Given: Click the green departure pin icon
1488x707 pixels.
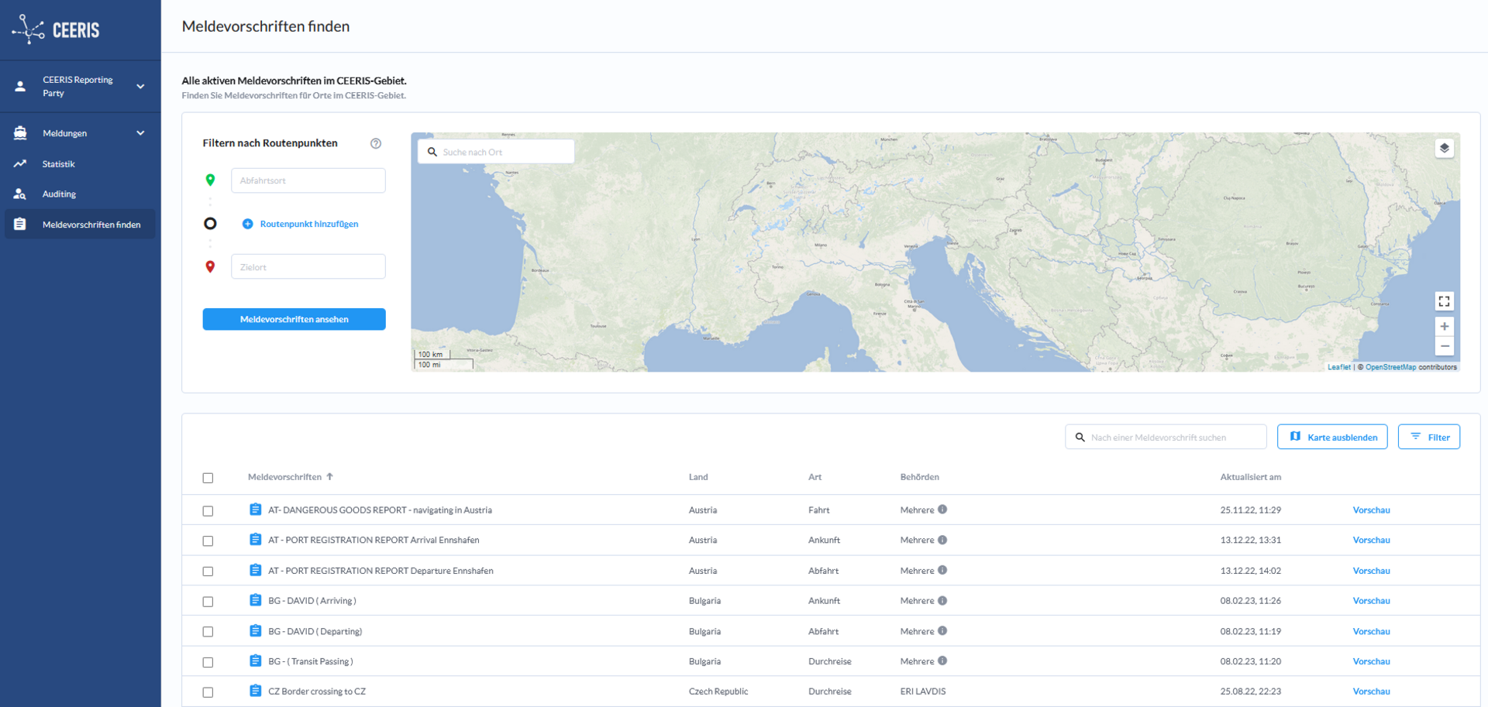Looking at the screenshot, I should tap(210, 180).
